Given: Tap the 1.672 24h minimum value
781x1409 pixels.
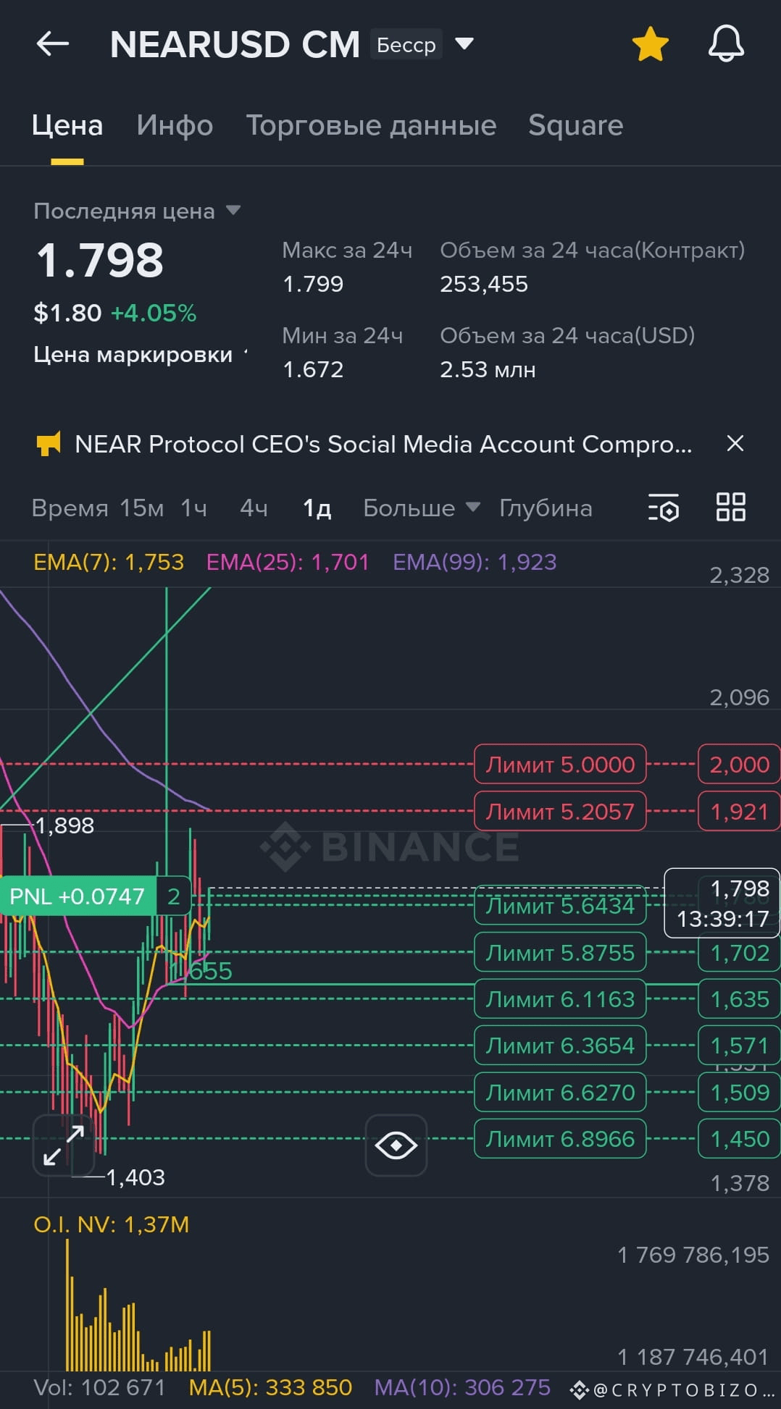Looking at the screenshot, I should [x=313, y=370].
